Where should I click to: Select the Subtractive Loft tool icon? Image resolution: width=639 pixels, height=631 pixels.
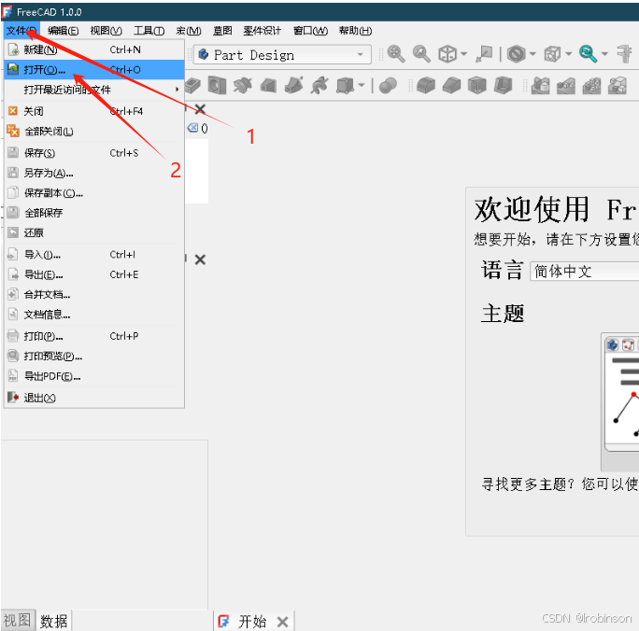268,86
